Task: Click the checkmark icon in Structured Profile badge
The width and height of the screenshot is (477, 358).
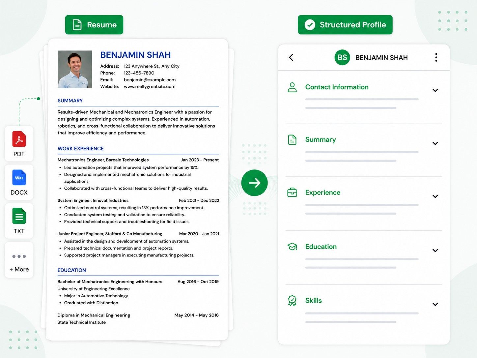Action: point(310,25)
